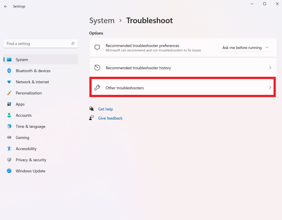The height and width of the screenshot is (220, 282).
Task: Open Network & internet settings
Action: 33,82
